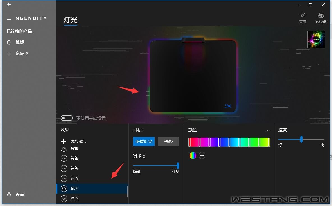332x206 pixels.
Task: Click the 透明度 slider handle
Action: 178,165
